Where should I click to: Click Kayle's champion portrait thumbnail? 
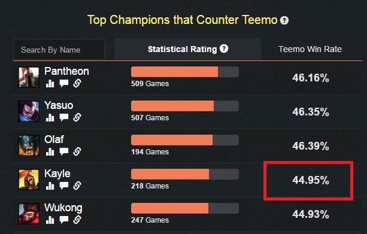coord(29,180)
